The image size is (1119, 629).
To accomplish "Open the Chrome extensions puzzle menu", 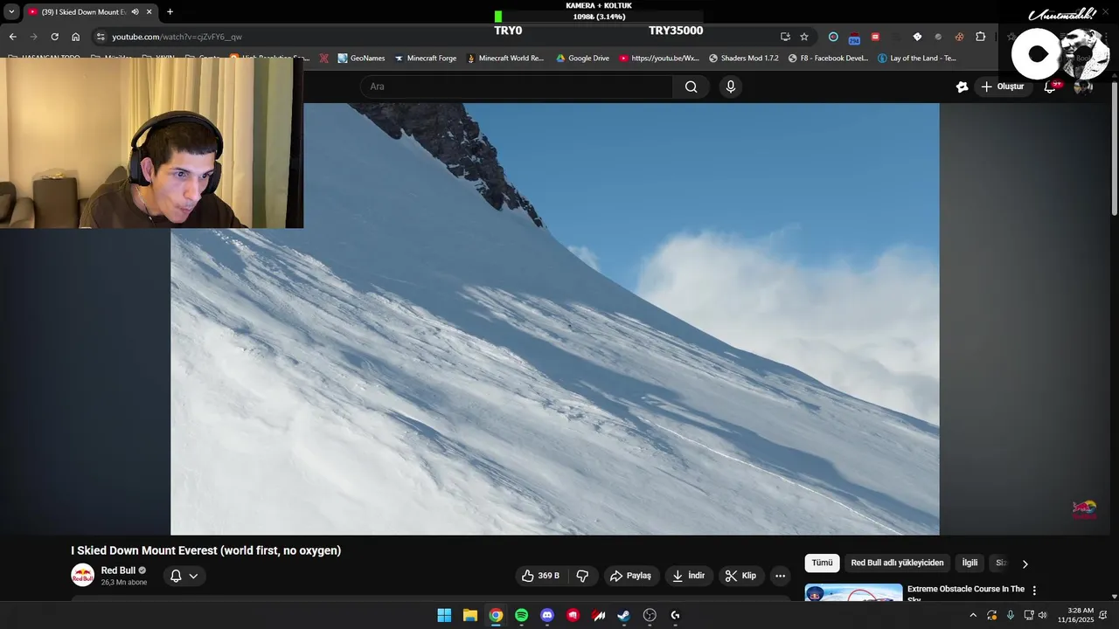I will pos(980,37).
